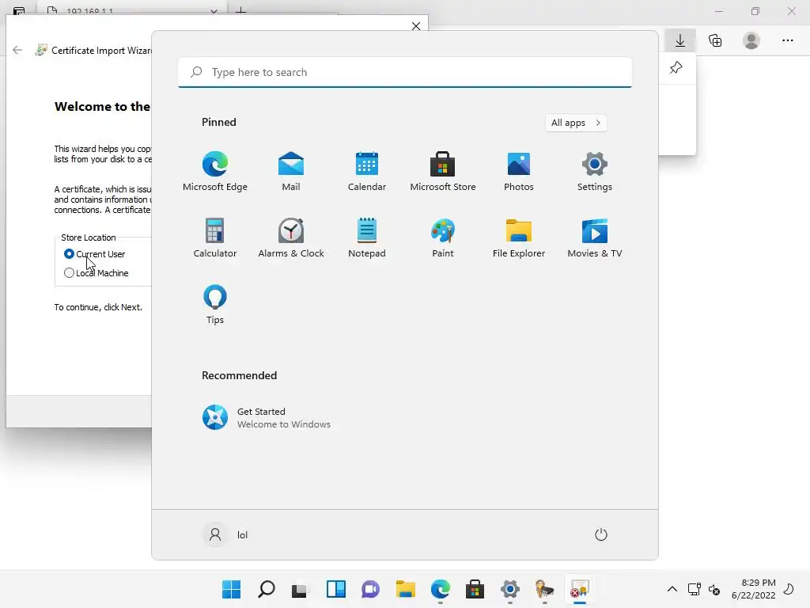This screenshot has width=810, height=608.
Task: Open Microsoft Store on taskbar
Action: [x=475, y=589]
